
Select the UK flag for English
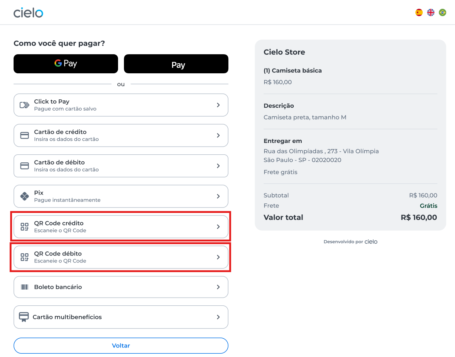pyautogui.click(x=431, y=12)
